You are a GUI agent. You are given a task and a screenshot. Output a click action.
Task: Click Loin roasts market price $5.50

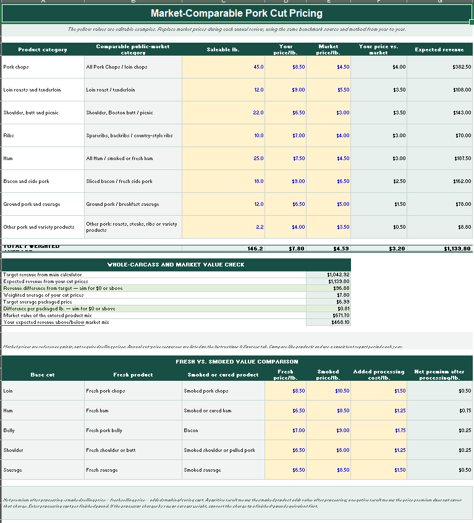(x=328, y=90)
